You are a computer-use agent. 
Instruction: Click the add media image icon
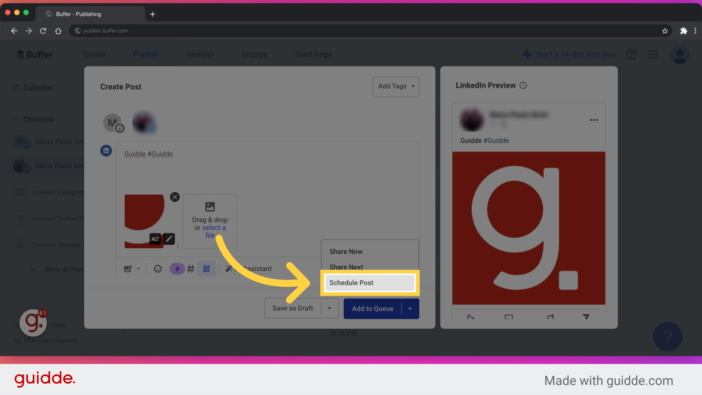click(x=127, y=268)
